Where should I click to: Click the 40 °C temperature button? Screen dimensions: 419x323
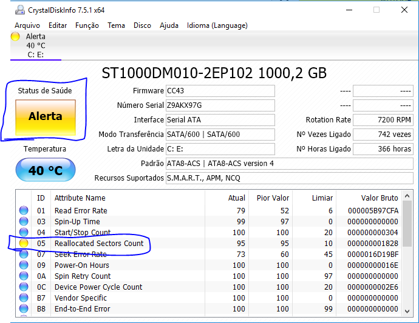46,170
